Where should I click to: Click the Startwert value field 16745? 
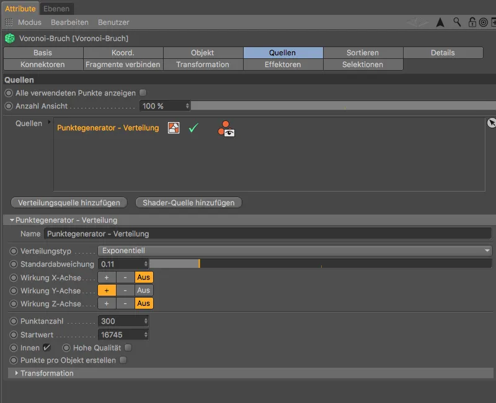[x=120, y=334]
